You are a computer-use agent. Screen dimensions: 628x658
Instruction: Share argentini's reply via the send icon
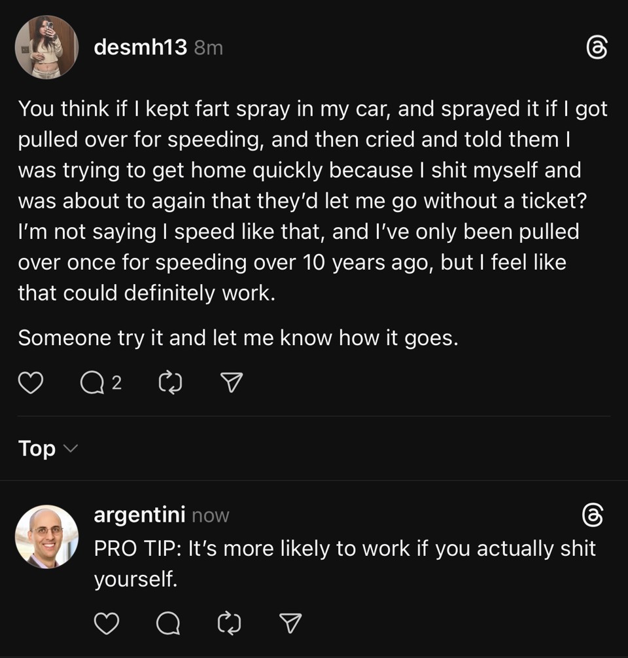coord(290,623)
